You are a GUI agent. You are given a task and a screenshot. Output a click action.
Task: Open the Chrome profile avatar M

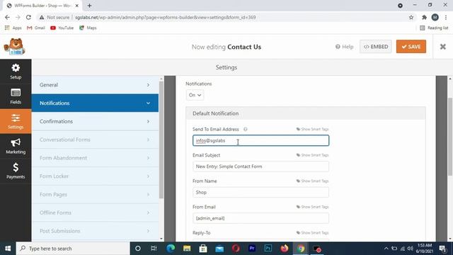(435, 17)
